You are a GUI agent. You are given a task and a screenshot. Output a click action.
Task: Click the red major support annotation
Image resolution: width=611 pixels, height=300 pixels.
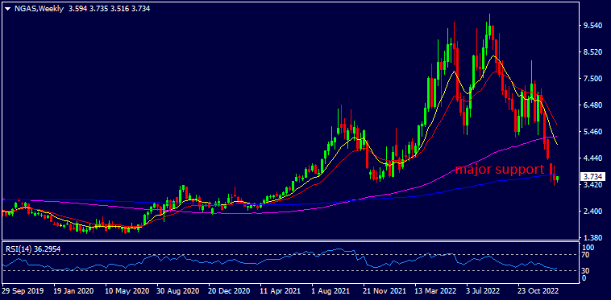click(500, 170)
